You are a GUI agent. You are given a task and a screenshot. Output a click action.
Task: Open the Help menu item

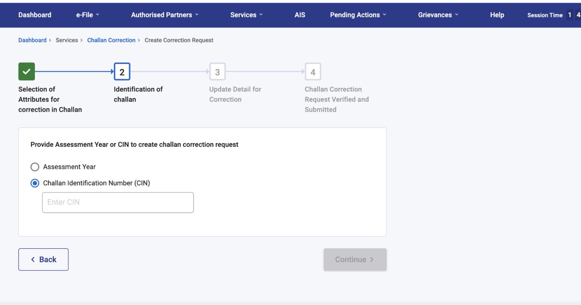(x=497, y=15)
